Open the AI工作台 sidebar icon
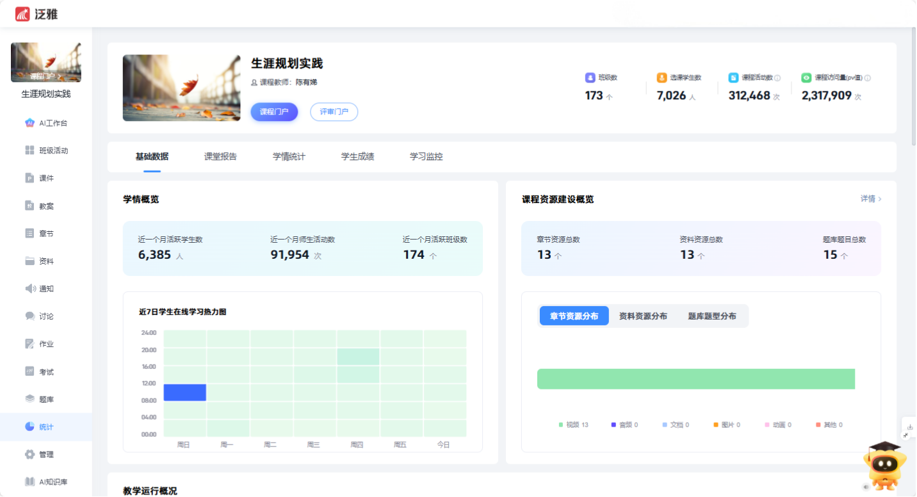 pyautogui.click(x=29, y=123)
